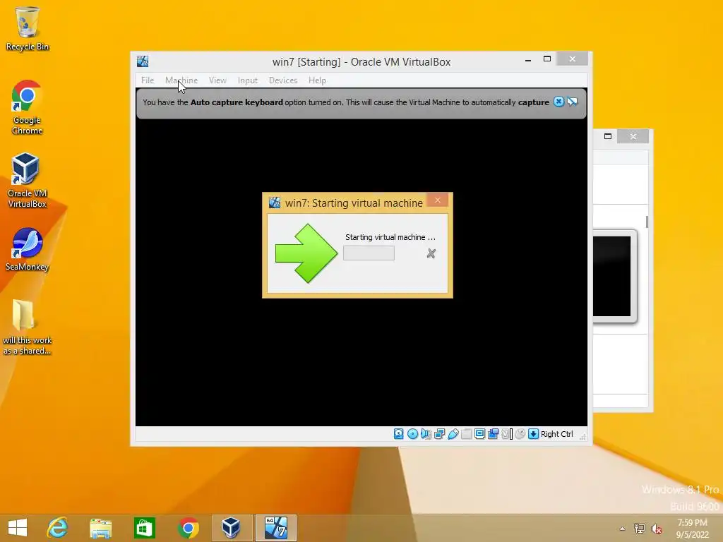The width and height of the screenshot is (723, 542).
Task: Select the 'will this work as a shared' folder
Action: coord(28,327)
